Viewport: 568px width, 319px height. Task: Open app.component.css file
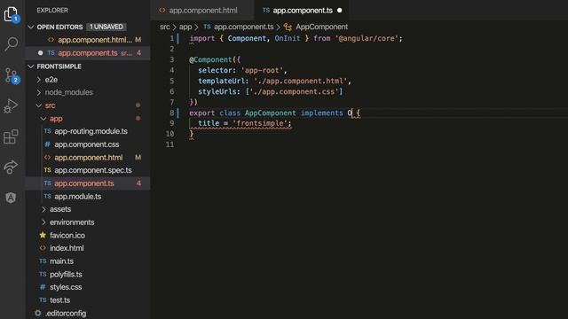point(87,144)
